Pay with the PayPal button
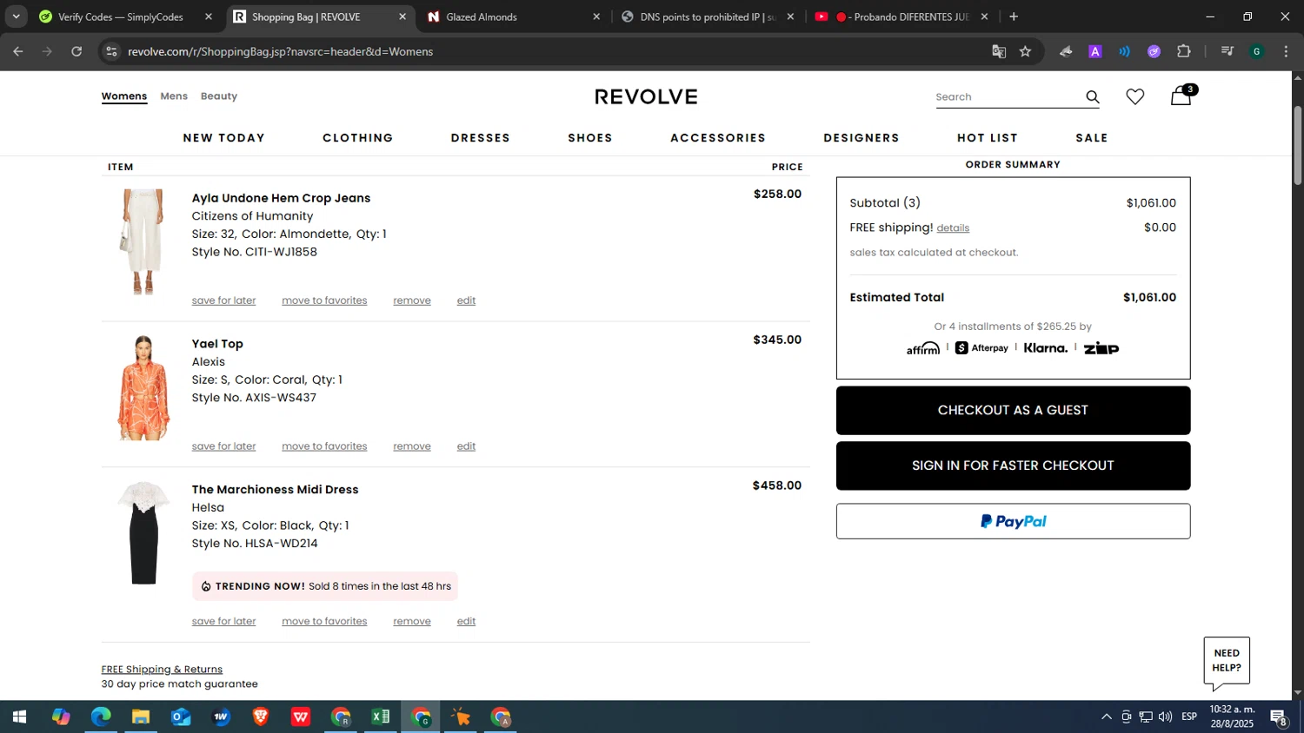1304x733 pixels. coord(1013,522)
